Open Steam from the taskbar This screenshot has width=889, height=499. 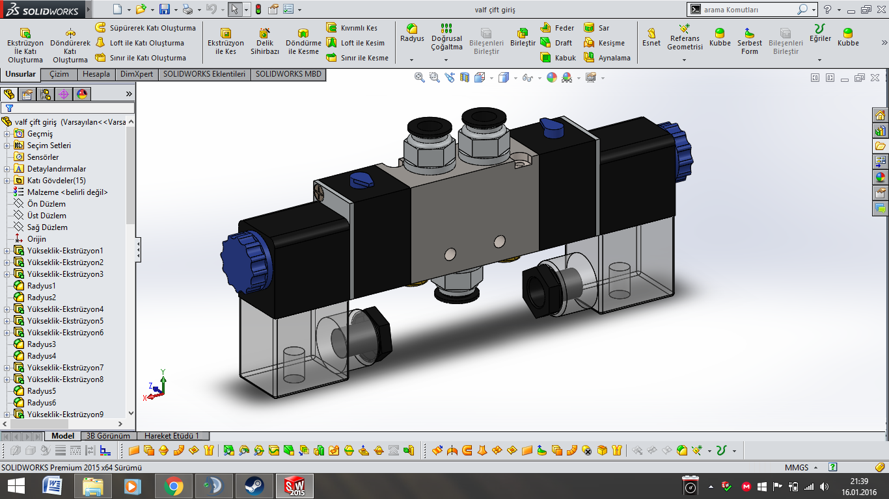[254, 486]
